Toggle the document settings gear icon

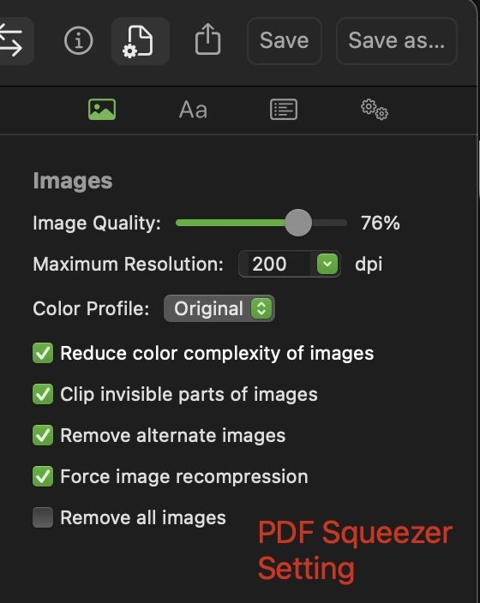coord(140,41)
